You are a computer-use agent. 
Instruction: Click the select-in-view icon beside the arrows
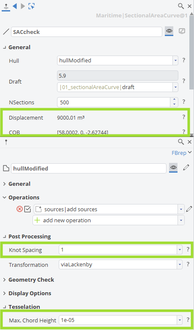coord(31,6)
